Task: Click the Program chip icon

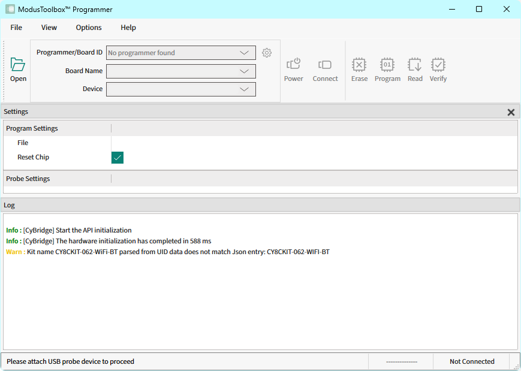Action: (387, 65)
